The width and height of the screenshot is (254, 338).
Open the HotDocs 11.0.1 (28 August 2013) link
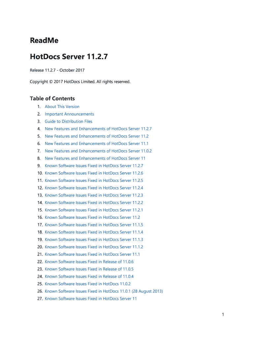[x=104, y=291]
